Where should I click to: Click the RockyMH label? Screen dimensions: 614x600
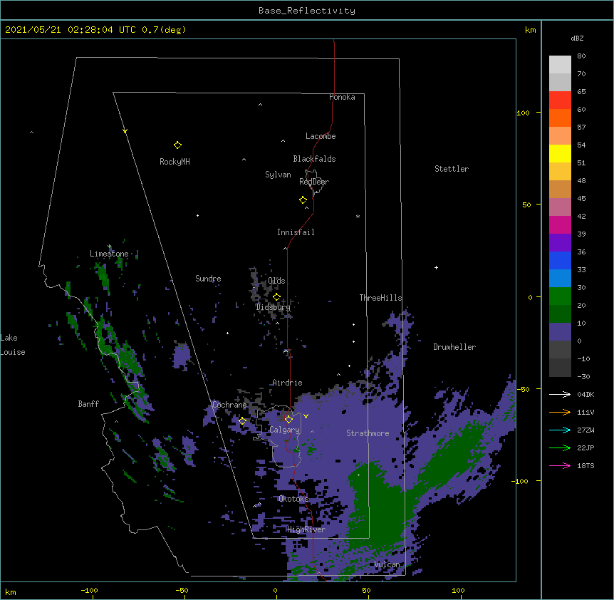pos(175,162)
